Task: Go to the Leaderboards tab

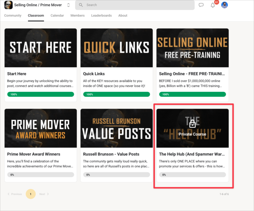Action: coord(101,16)
